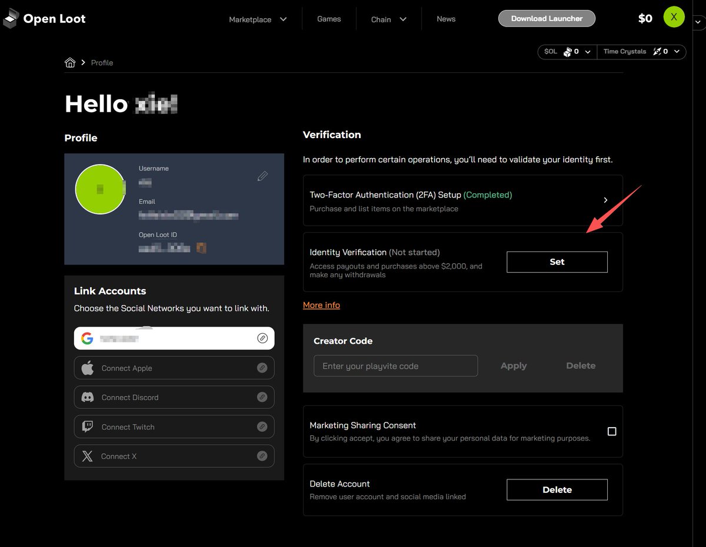Click Connect X button
706x547 pixels.
pyautogui.click(x=174, y=456)
